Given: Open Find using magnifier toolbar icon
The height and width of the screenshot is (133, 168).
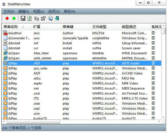Looking at the screenshot, I should pyautogui.click(x=50, y=18).
